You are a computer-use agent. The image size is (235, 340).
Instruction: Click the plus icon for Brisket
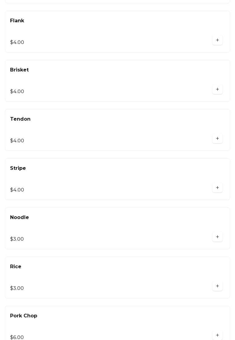[217, 89]
